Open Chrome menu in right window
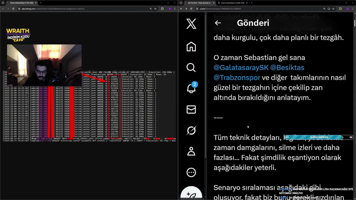Screen dimensions: 356x200 [x=353, y=9]
